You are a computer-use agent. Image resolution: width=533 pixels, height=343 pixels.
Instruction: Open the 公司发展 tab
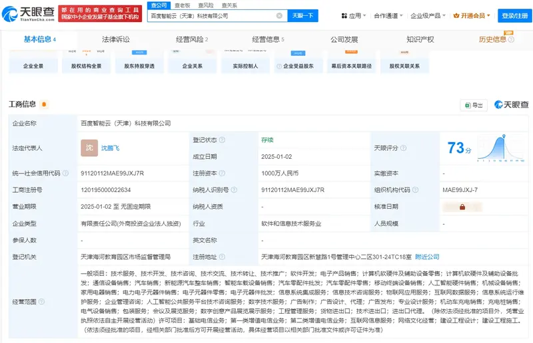(x=344, y=39)
